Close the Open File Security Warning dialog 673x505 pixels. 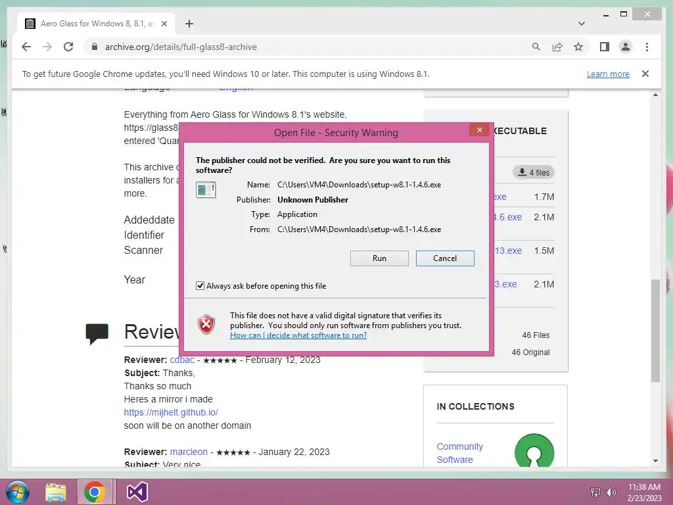coord(479,130)
